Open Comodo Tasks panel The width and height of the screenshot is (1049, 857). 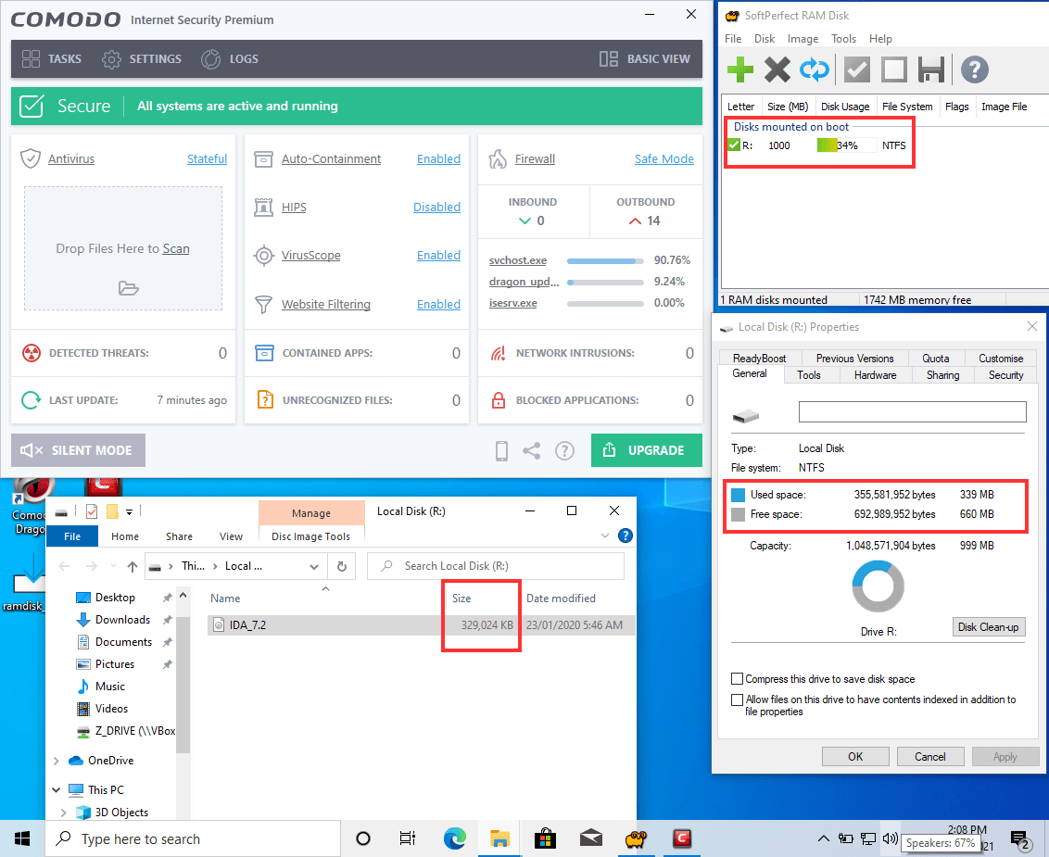(52, 59)
